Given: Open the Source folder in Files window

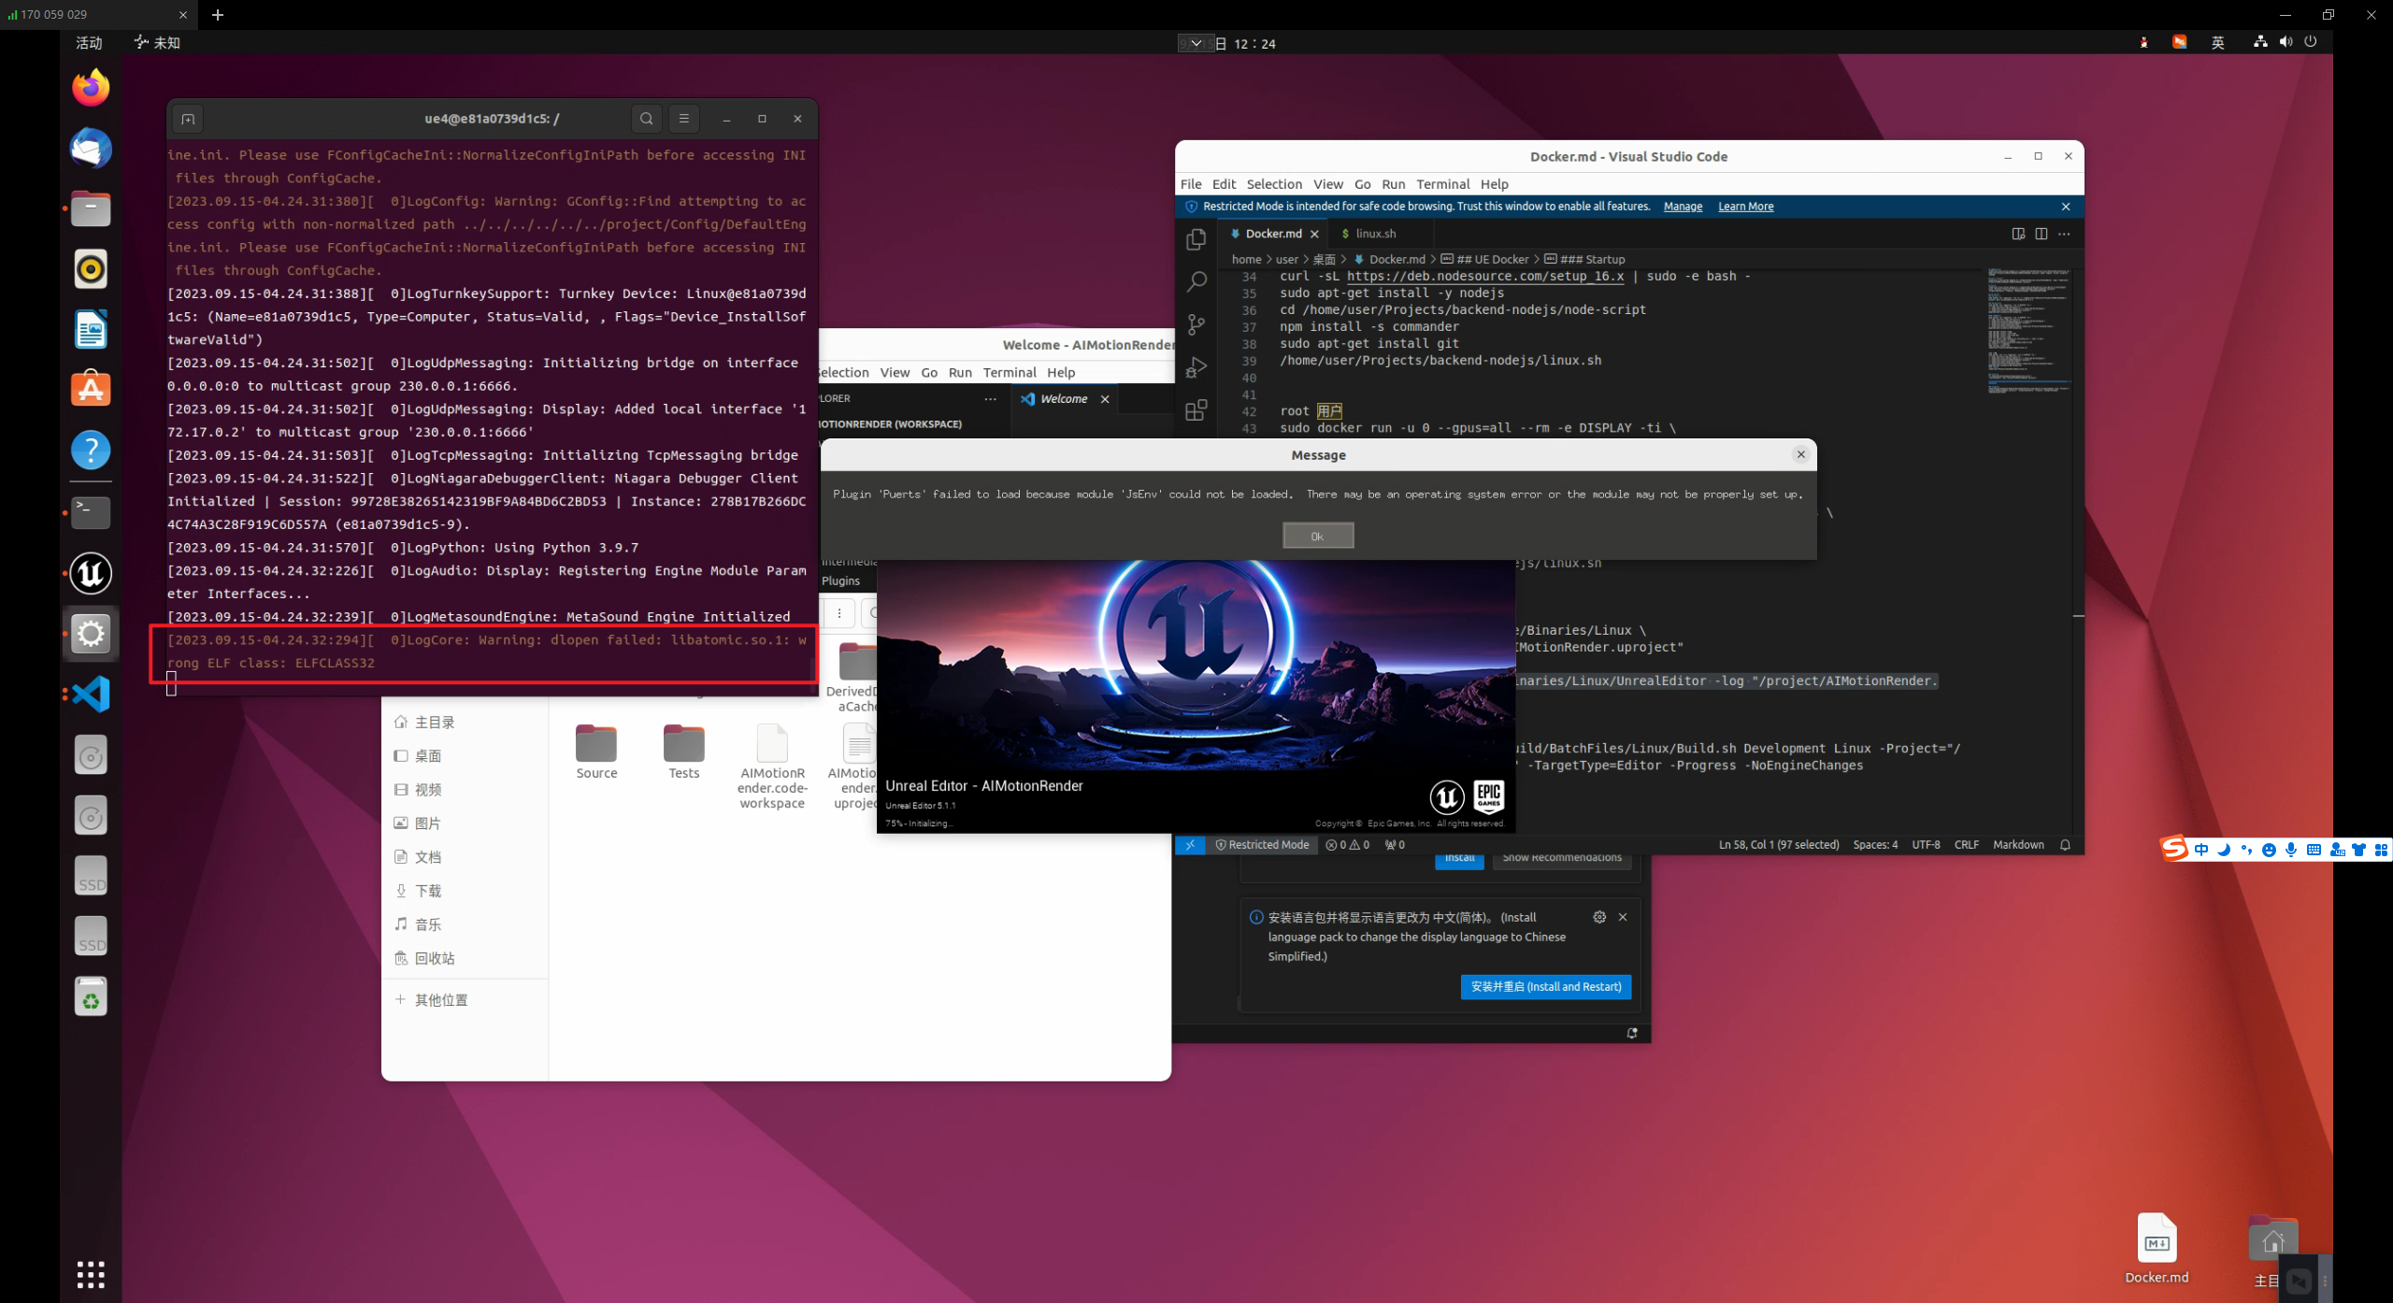Looking at the screenshot, I should [x=596, y=752].
